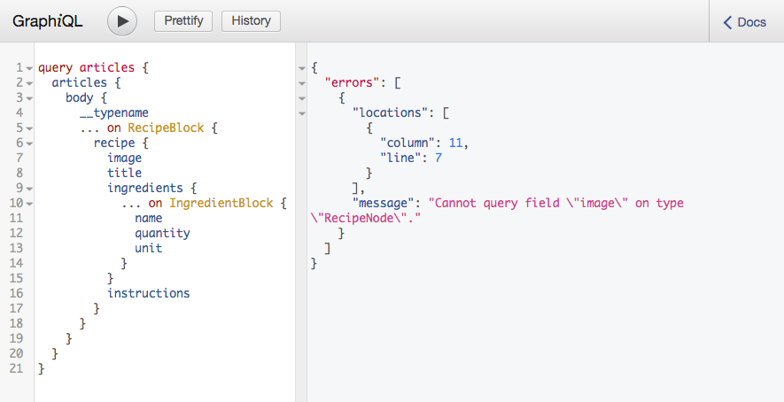Fold the recipe block on line 6

click(29, 143)
